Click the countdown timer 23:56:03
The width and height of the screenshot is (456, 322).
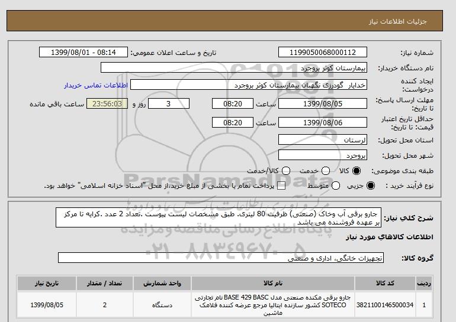click(107, 103)
